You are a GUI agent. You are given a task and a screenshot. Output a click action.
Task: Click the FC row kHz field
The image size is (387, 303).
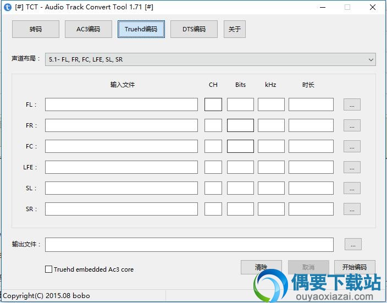click(271, 146)
